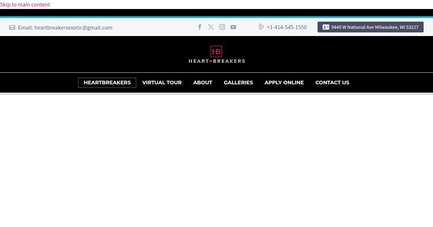Click the empty white page content area
Viewport: 433px width, 227px height.
(x=216, y=159)
